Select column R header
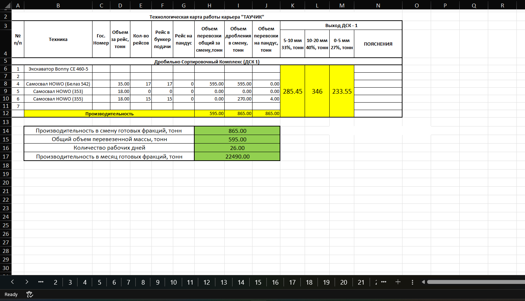 click(x=502, y=5)
